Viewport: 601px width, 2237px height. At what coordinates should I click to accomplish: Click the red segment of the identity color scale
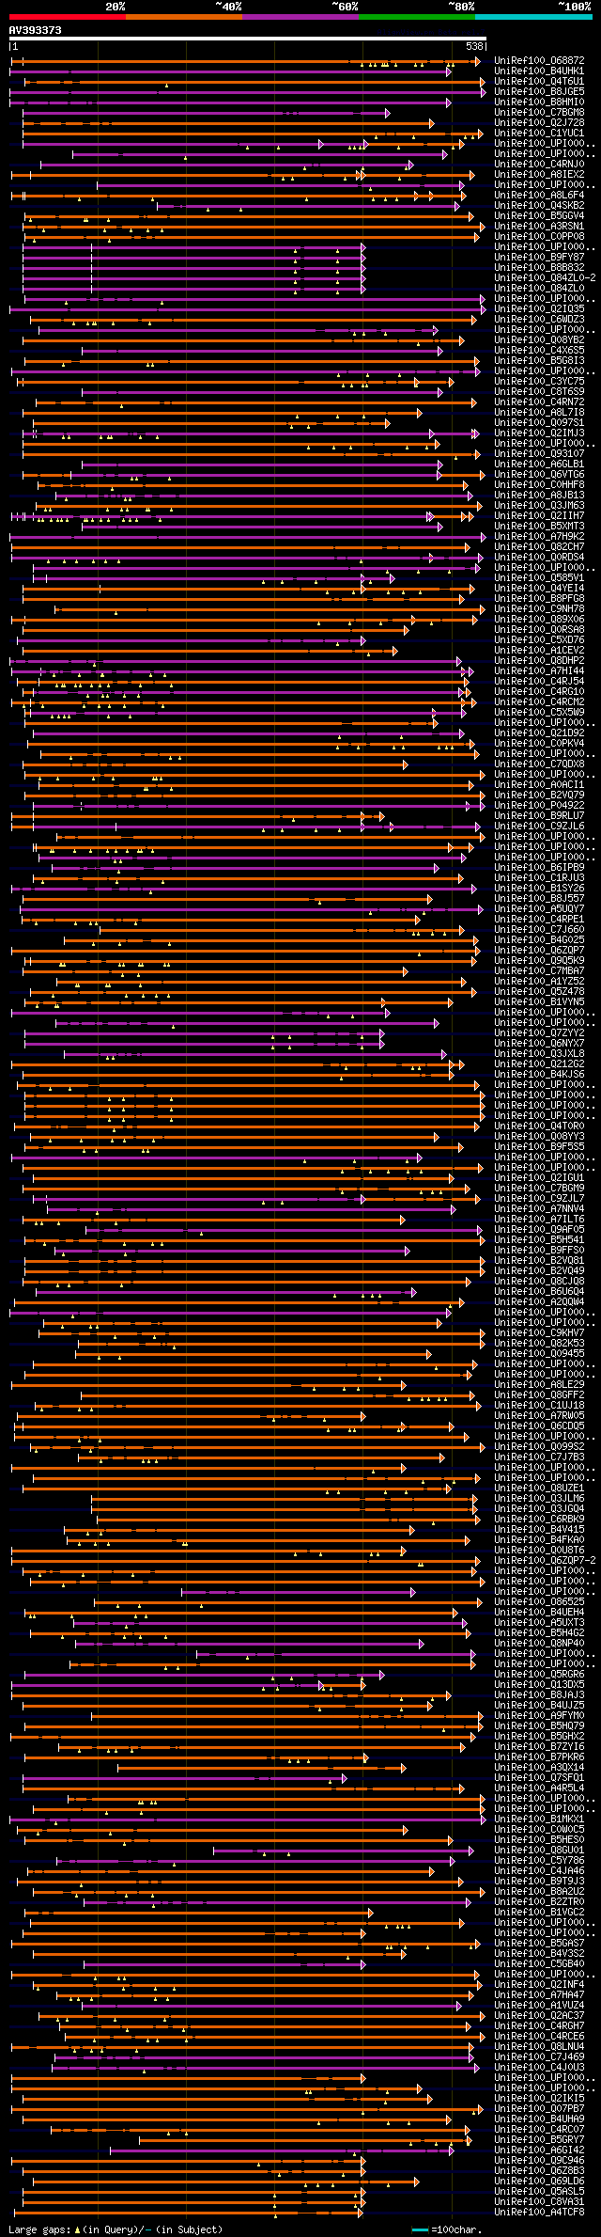pyautogui.click(x=68, y=16)
